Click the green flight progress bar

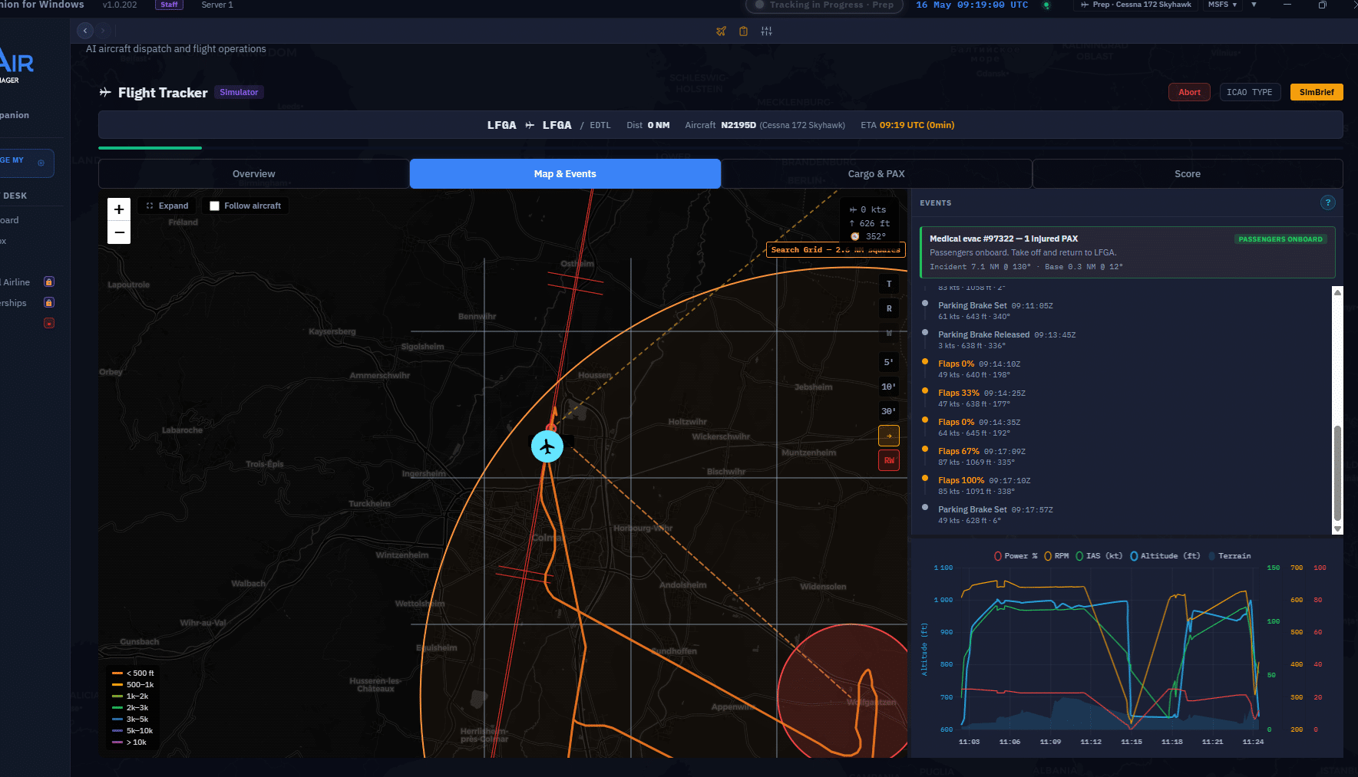pyautogui.click(x=150, y=148)
